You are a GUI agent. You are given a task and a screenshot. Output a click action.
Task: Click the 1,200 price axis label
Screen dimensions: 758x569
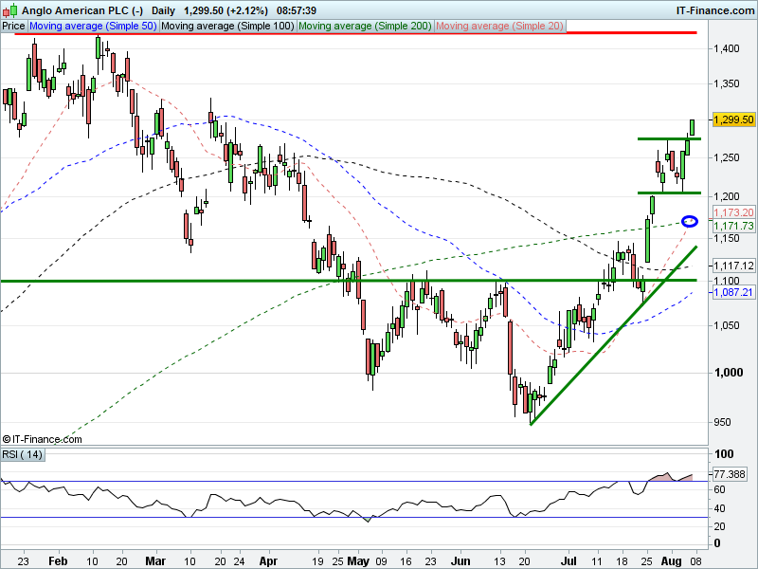pos(727,196)
